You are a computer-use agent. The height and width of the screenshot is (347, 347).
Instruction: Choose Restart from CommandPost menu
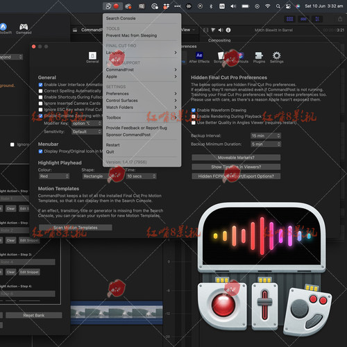click(x=142, y=145)
